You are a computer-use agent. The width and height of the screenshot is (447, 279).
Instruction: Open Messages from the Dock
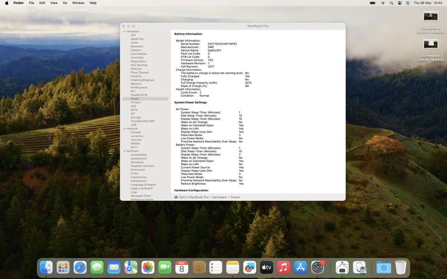click(x=97, y=268)
